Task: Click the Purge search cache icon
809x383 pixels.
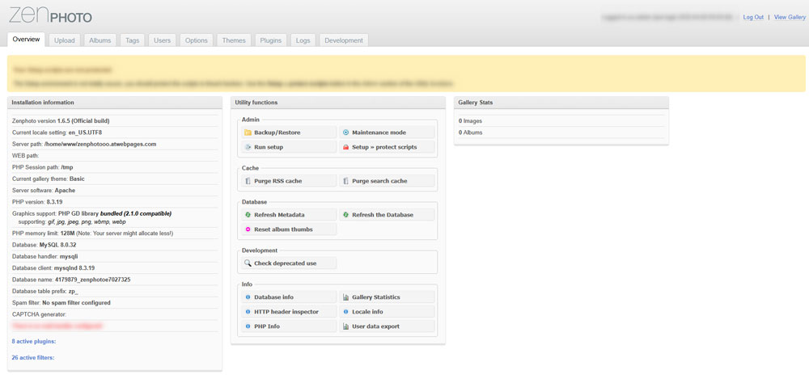Action: coord(345,181)
